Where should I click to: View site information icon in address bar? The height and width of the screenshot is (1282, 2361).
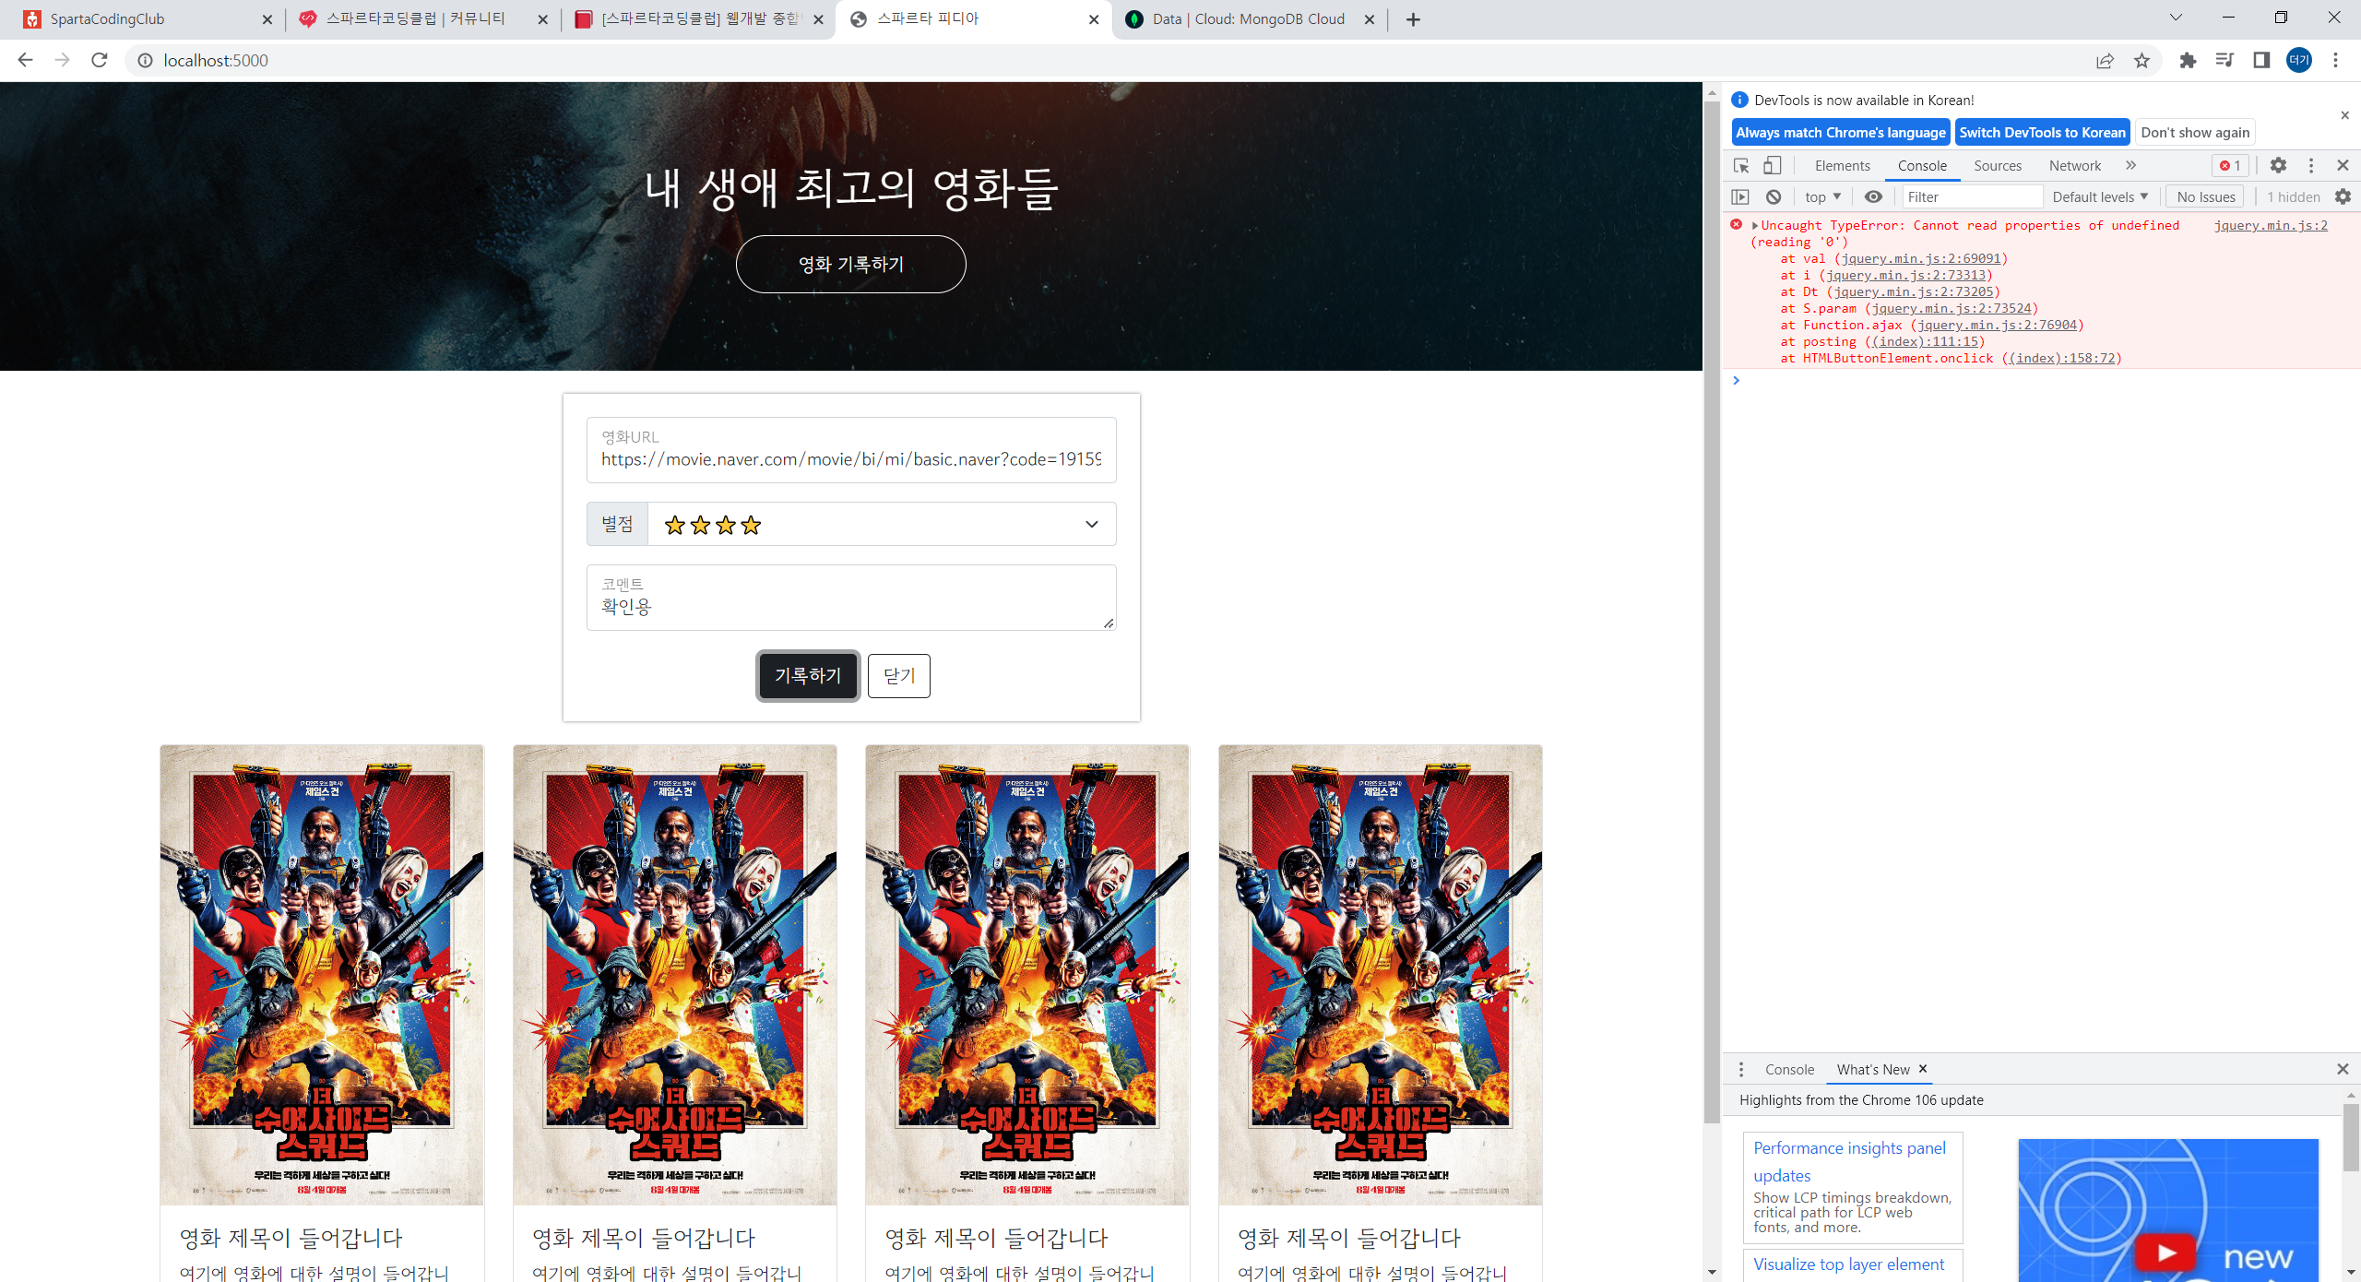point(145,60)
